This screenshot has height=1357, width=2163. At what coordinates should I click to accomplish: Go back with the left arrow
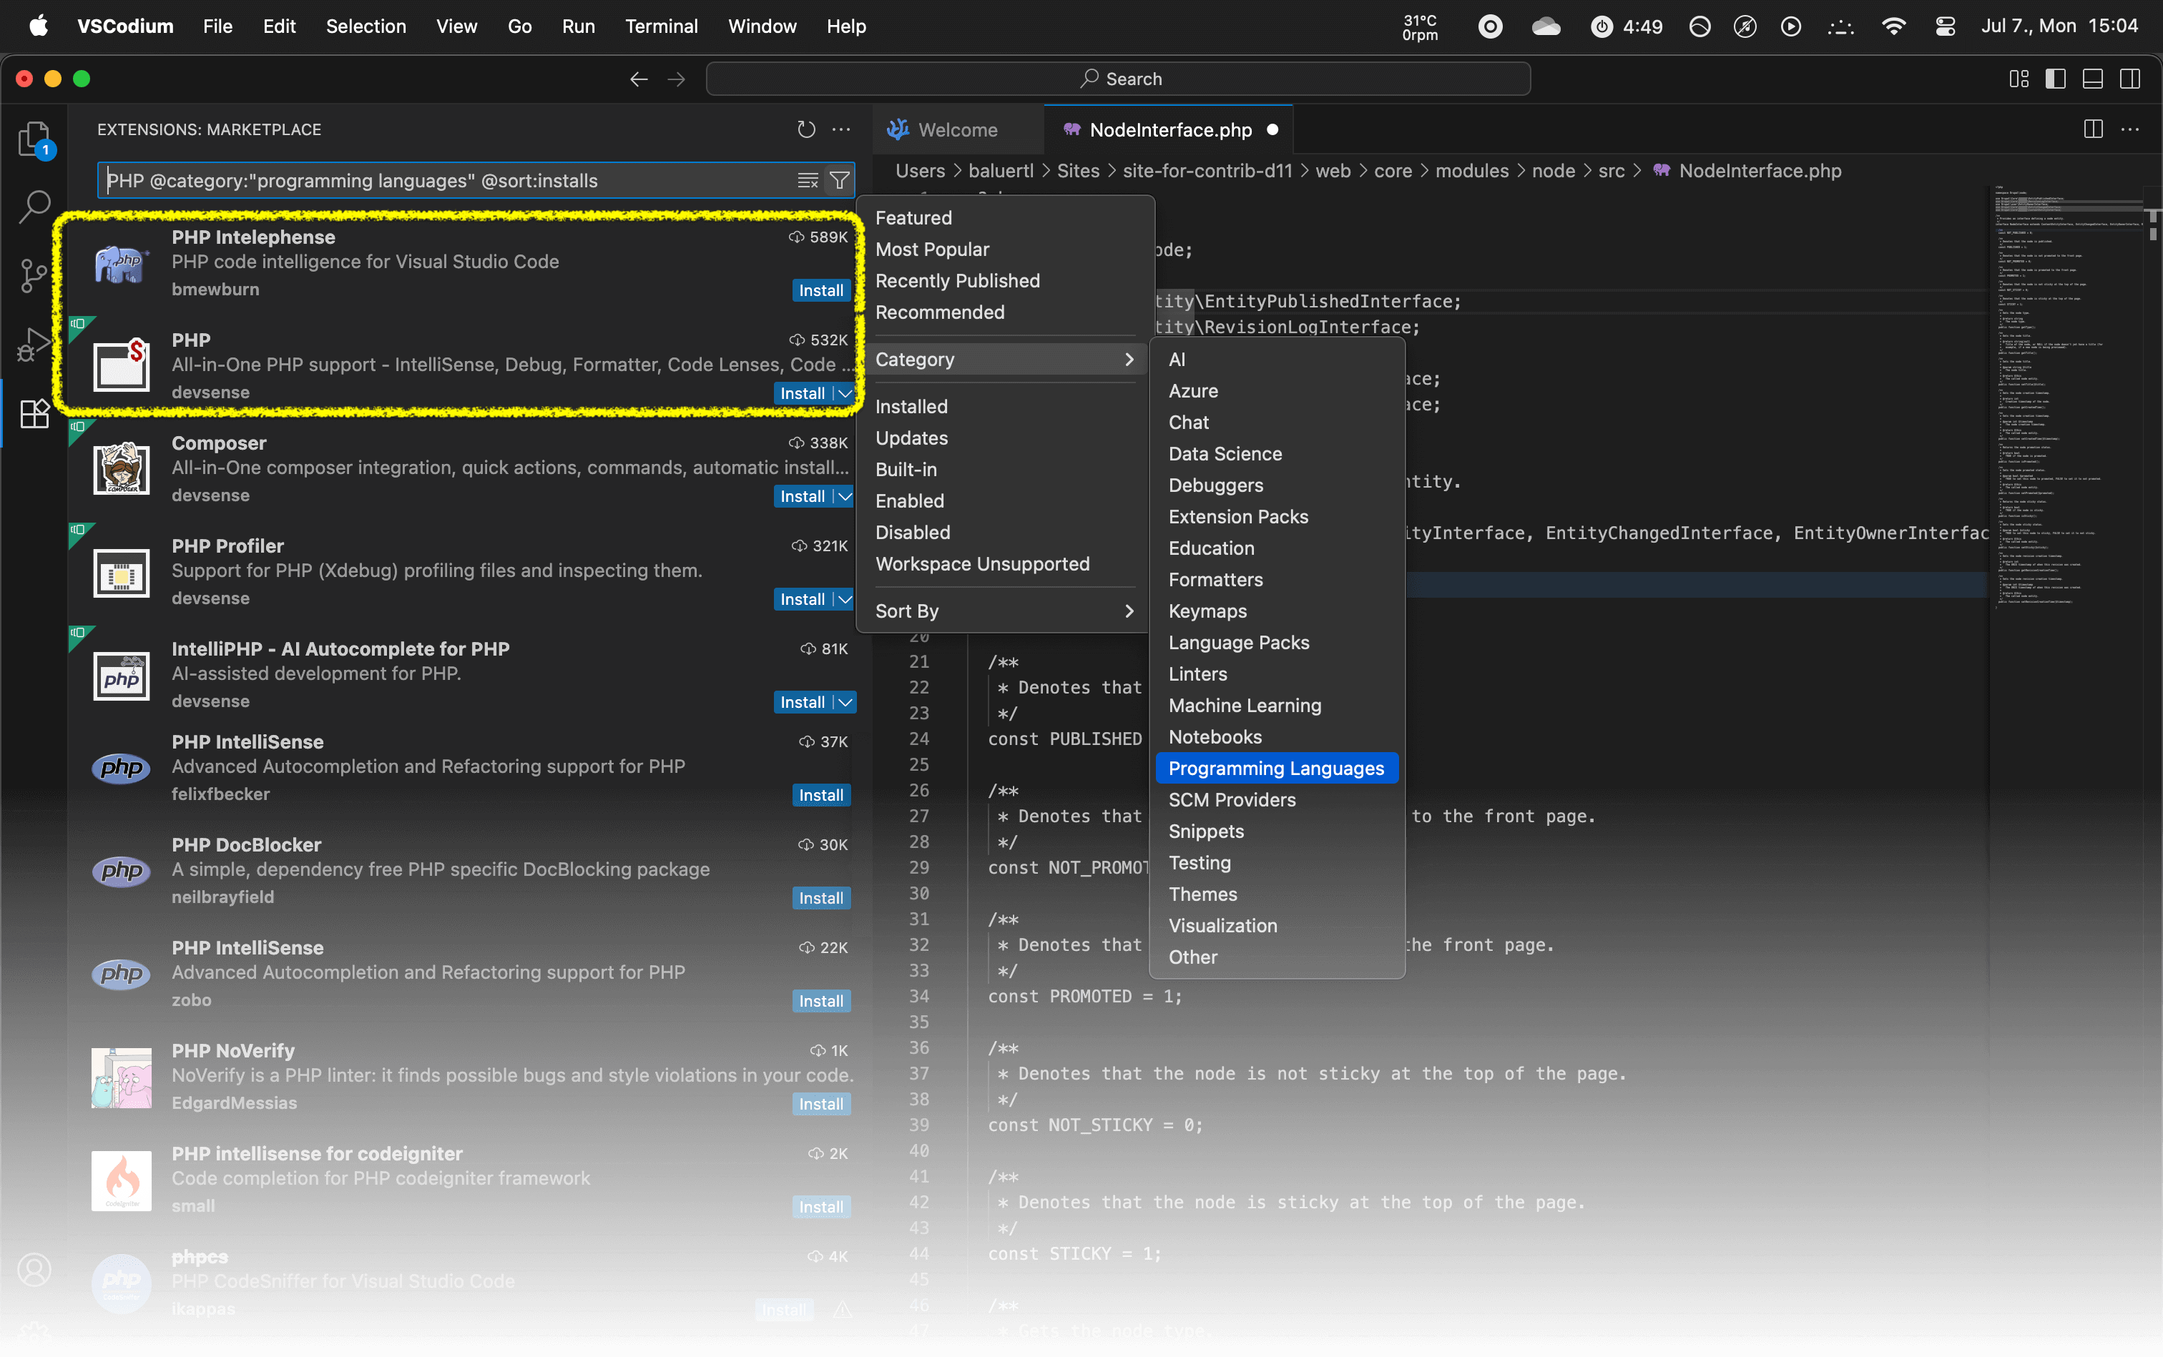(639, 79)
